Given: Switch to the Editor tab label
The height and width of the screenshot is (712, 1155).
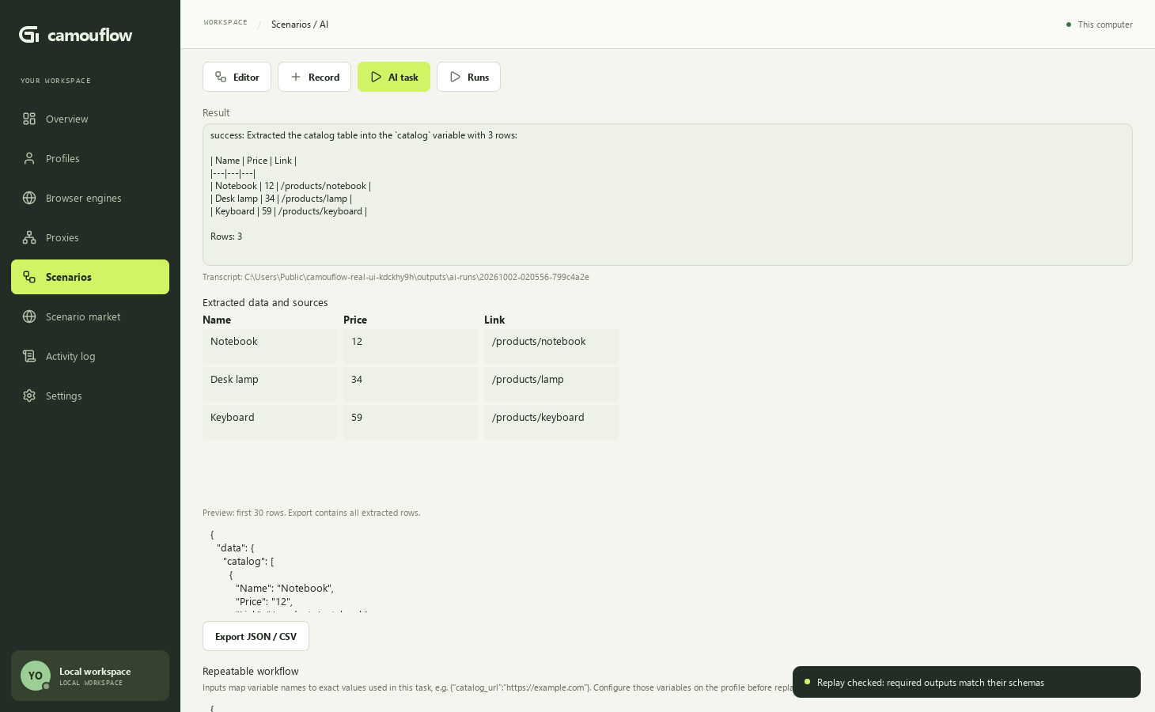Looking at the screenshot, I should pos(246,78).
